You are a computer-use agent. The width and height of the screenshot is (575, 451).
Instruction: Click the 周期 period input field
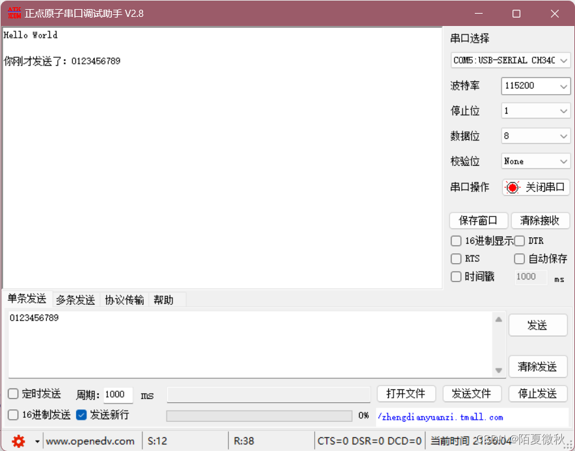[117, 394]
